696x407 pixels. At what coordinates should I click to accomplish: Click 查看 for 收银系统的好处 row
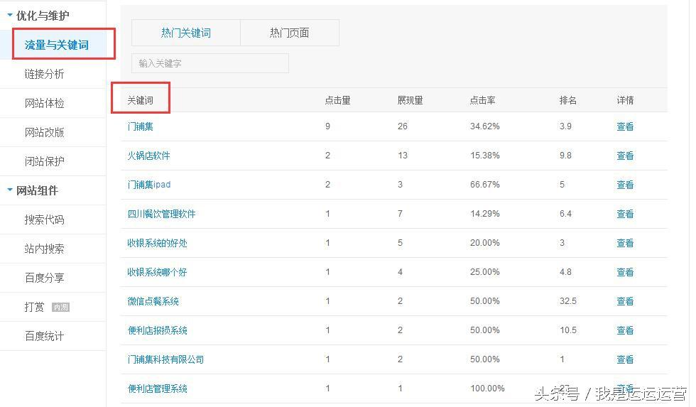point(625,243)
